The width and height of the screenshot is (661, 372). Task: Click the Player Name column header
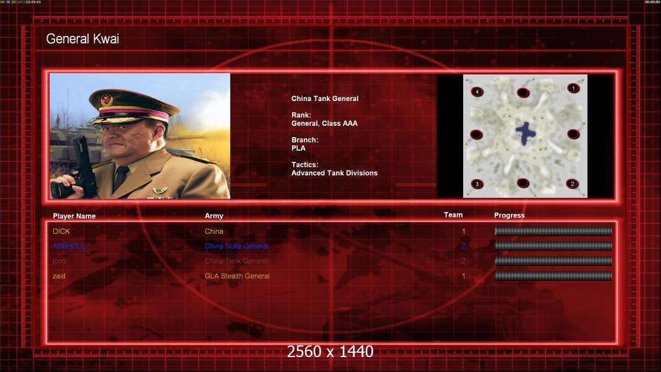coord(74,216)
